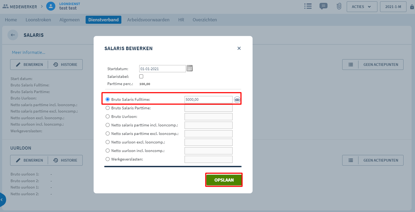Select the Werkgeverslasten radio button
The image size is (415, 212).
tap(107, 159)
